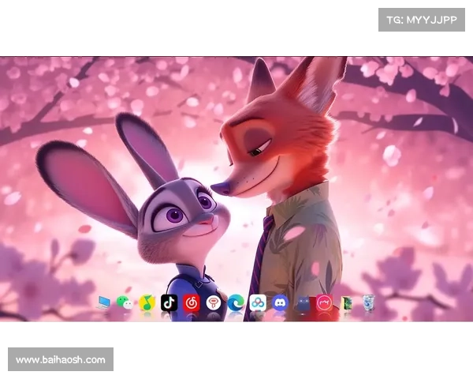Launch Discord from the dock
The image size is (473, 379).
(280, 302)
